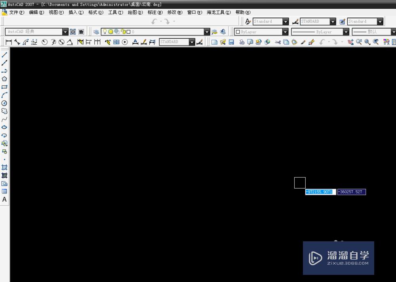Viewport: 396px width, 282px height.
Task: Click the Save toolbar button
Action: 231,42
